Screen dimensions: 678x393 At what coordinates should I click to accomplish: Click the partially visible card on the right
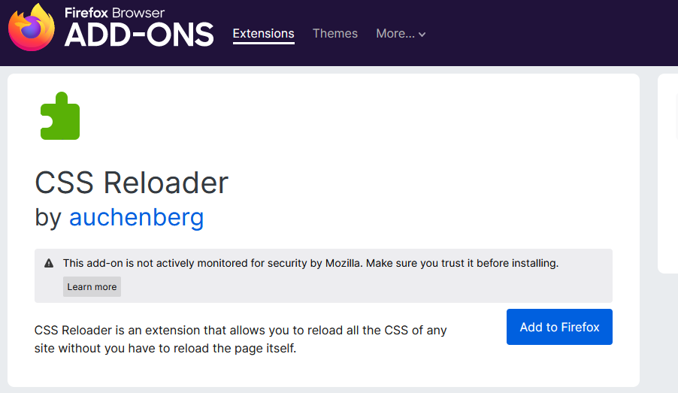pos(667,174)
